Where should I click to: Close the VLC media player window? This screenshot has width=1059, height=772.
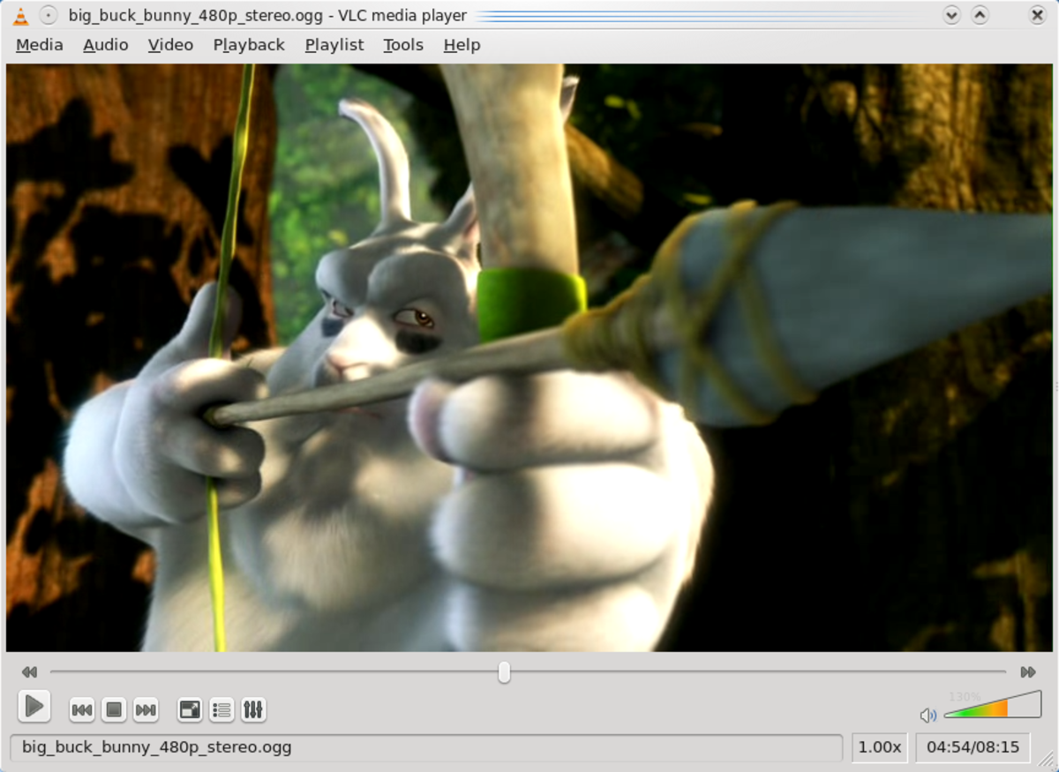(x=1038, y=15)
